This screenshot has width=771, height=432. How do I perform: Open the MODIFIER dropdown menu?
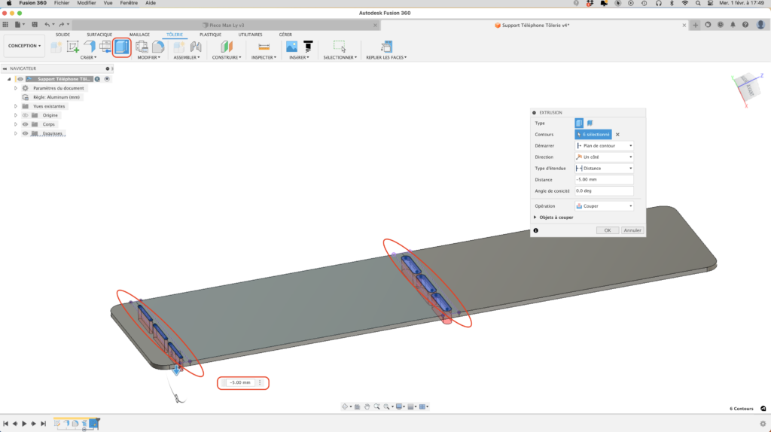148,57
